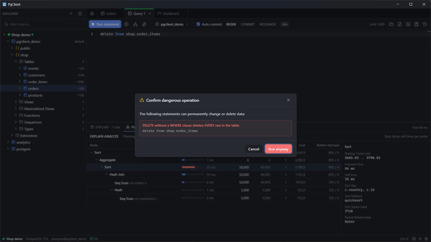Click the open file folder icon
Screen dimensions: 431x242
[x=391, y=24]
